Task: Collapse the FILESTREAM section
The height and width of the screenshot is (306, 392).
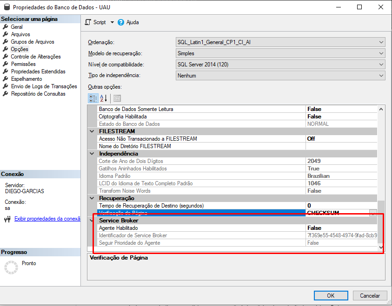Action: 92,131
